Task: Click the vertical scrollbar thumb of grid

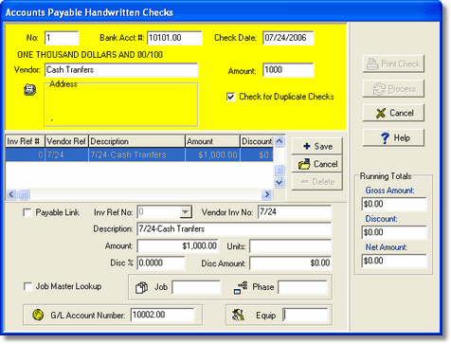Action: point(280,170)
